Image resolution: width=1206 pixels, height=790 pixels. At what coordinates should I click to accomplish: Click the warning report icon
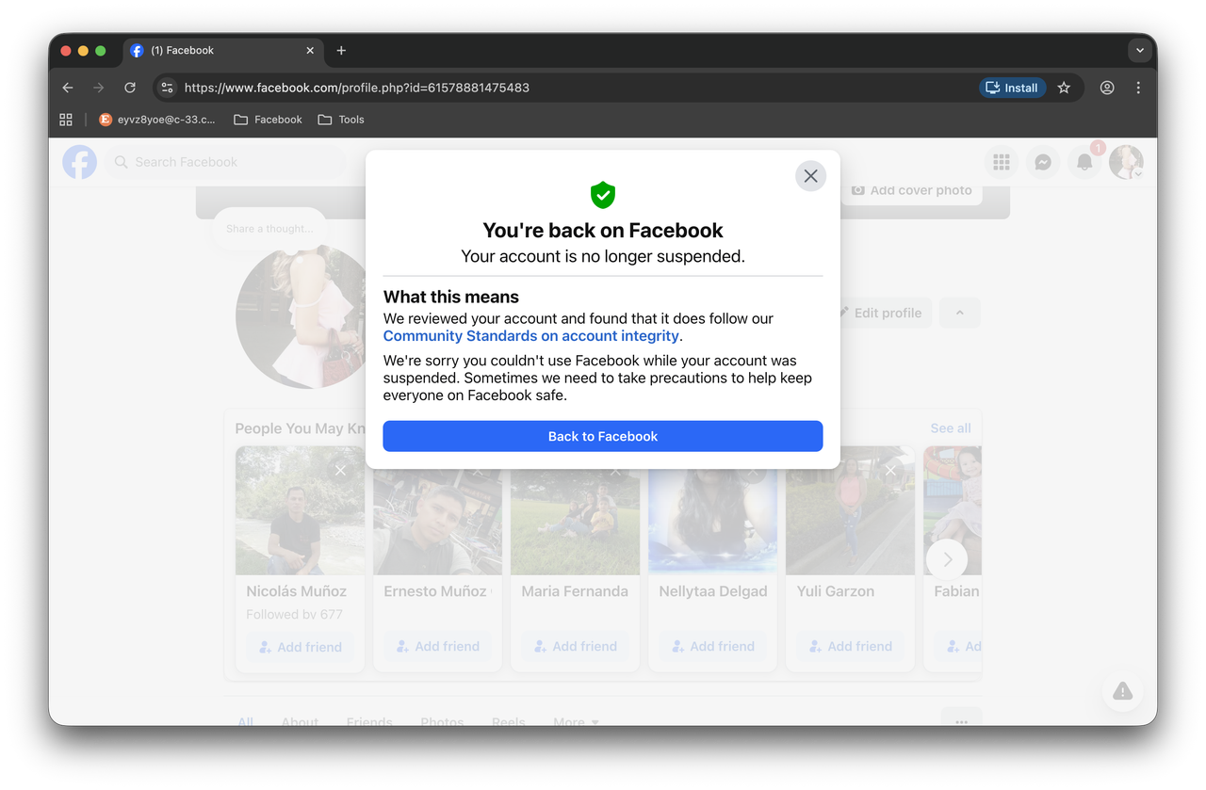coord(1122,691)
